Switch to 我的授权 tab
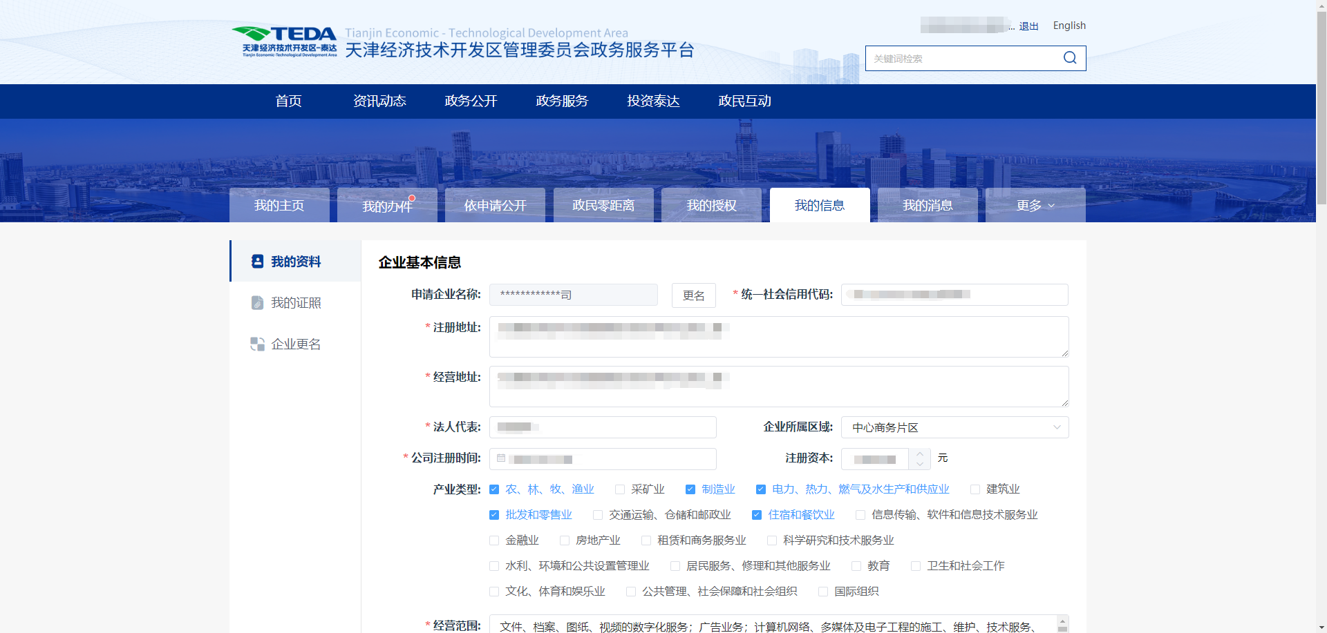 711,205
